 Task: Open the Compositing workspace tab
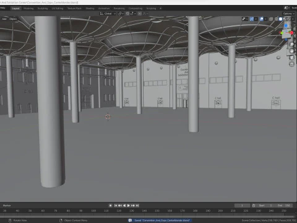coord(136,9)
